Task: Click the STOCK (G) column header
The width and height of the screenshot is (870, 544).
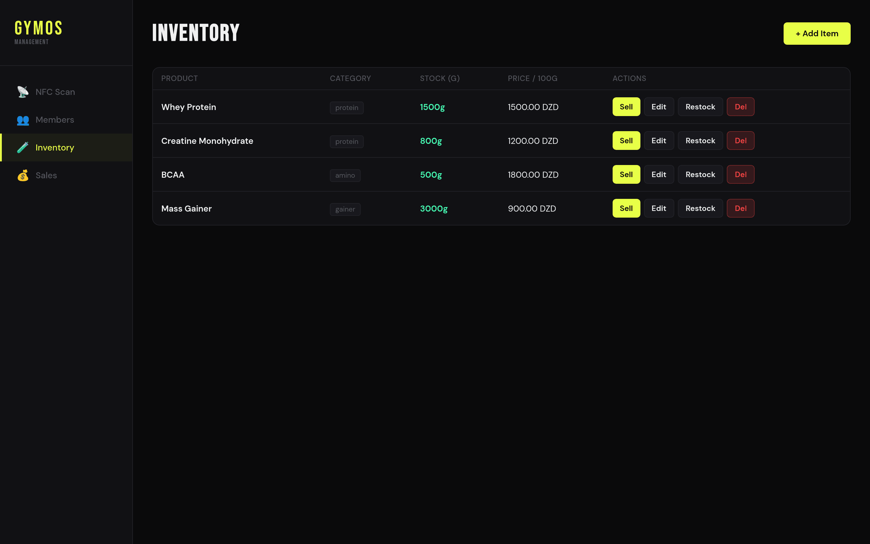Action: (x=440, y=79)
